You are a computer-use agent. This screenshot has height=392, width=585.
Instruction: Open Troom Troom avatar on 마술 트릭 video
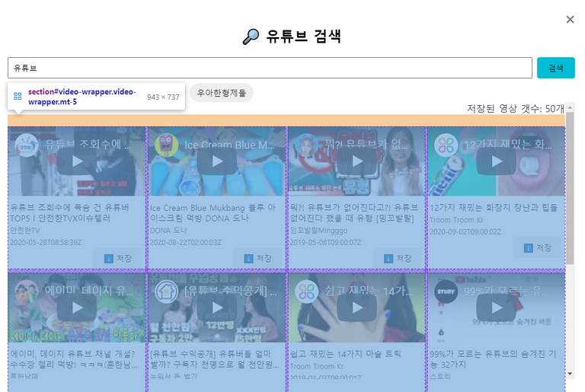click(306, 292)
